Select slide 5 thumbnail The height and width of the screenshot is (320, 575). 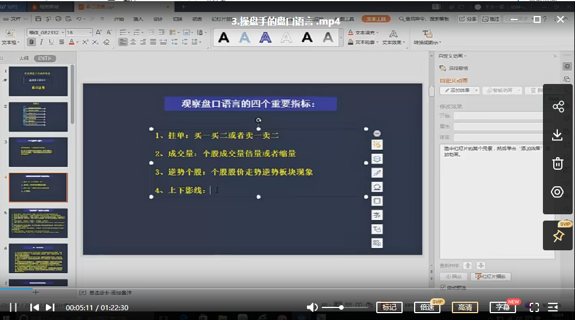(38, 223)
